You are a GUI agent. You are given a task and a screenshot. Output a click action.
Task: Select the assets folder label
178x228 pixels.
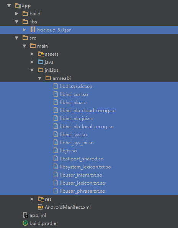(x=52, y=54)
